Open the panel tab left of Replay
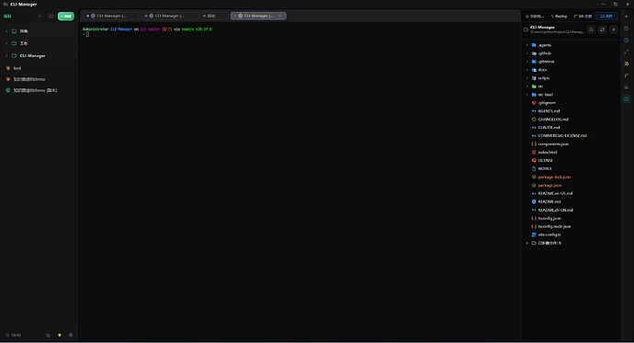This screenshot has width=634, height=343. click(535, 17)
